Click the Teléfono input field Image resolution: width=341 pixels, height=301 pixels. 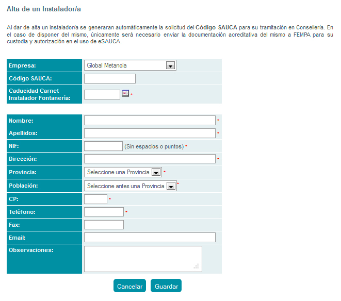point(104,212)
